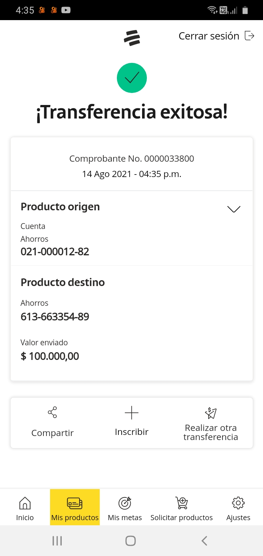Tap the green success checkmark circle
This screenshot has width=263, height=556.
(x=132, y=78)
